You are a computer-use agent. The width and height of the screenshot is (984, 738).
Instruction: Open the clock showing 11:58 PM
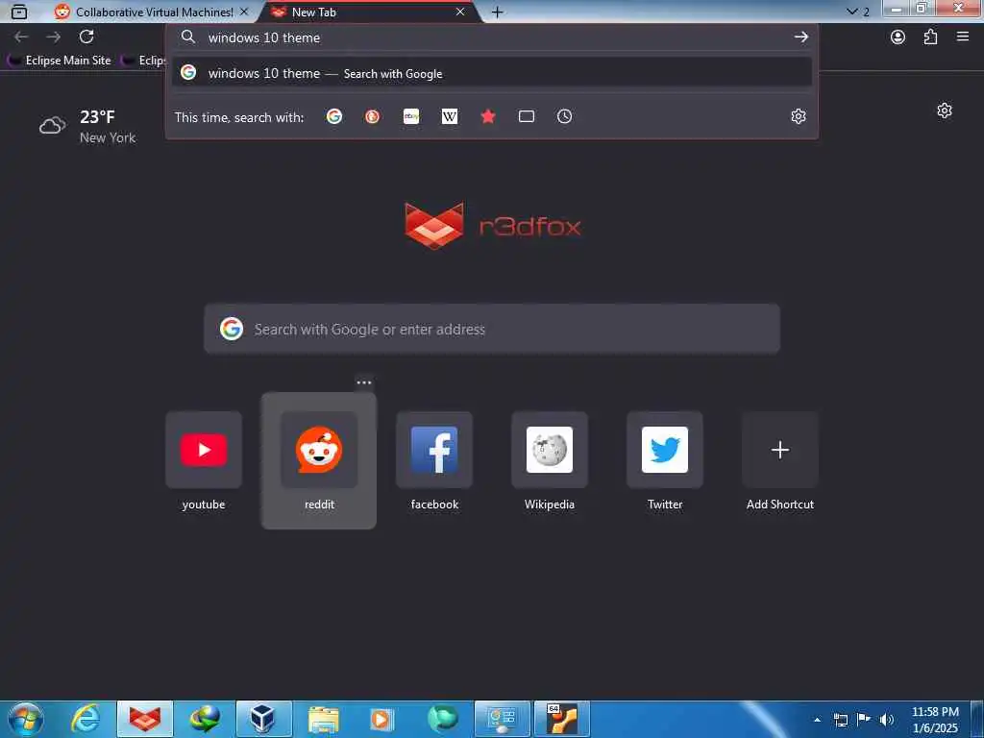click(935, 720)
